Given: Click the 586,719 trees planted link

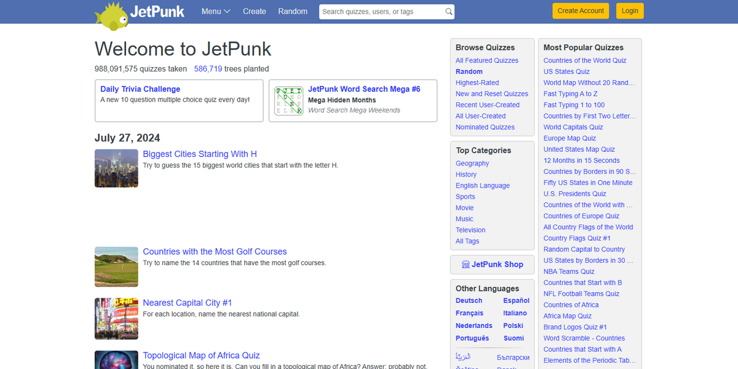Looking at the screenshot, I should 208,69.
